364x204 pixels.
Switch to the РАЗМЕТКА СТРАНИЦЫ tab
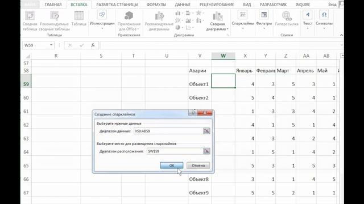(x=117, y=5)
